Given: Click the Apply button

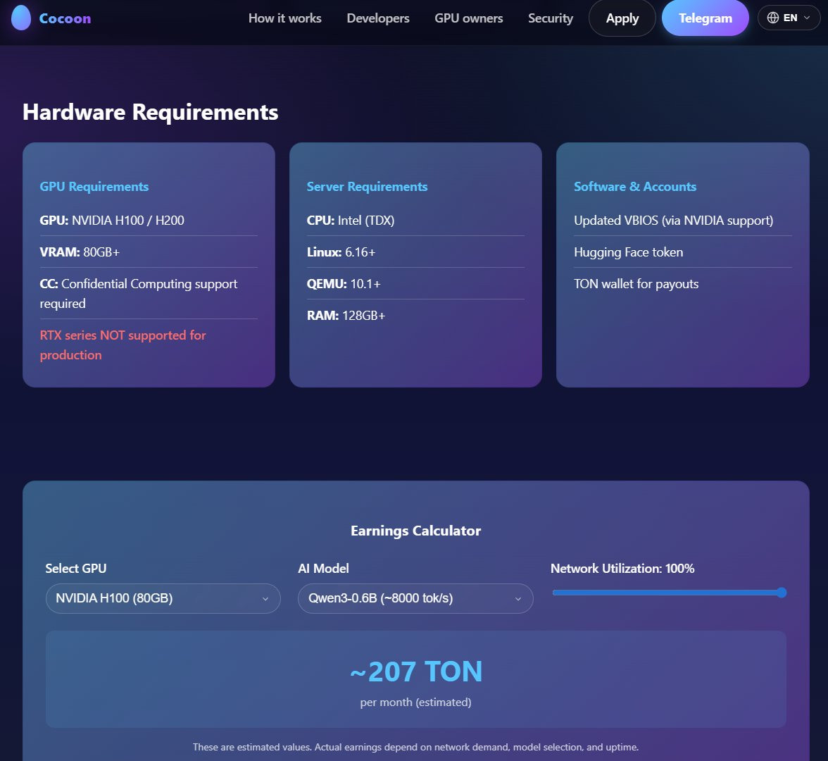Looking at the screenshot, I should (x=622, y=18).
